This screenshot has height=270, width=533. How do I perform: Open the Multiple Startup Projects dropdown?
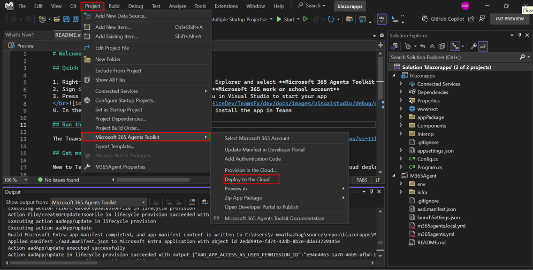click(x=271, y=19)
